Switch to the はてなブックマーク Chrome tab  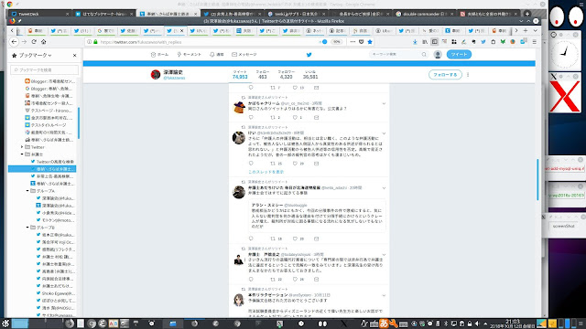[104, 14]
